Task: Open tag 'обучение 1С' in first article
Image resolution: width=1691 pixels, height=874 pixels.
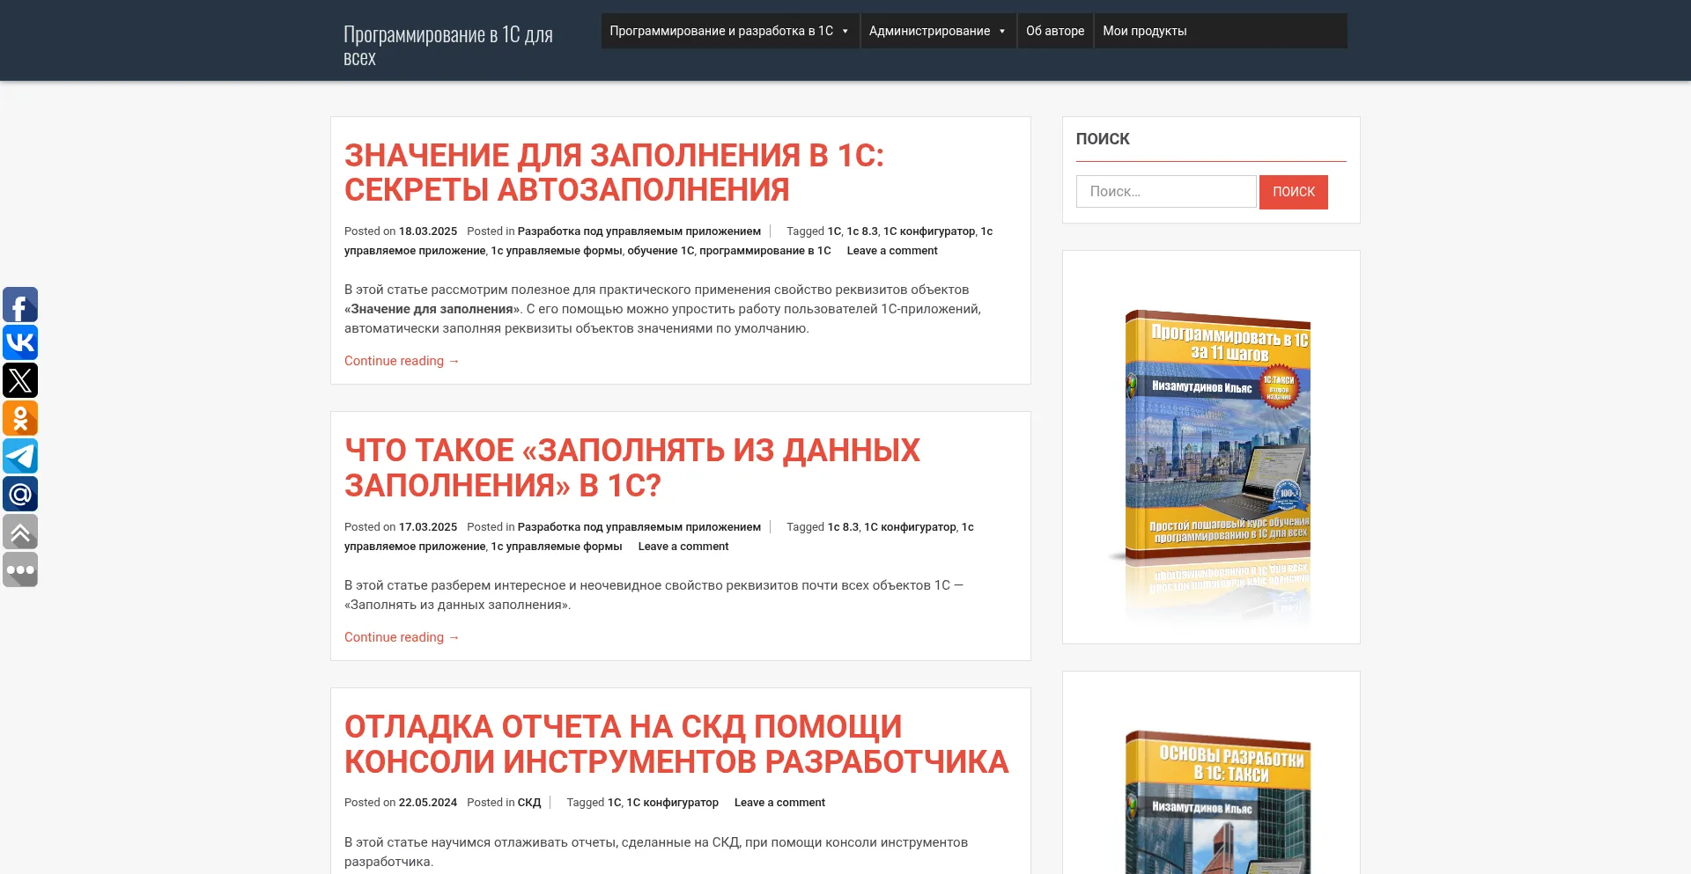Action: (661, 251)
